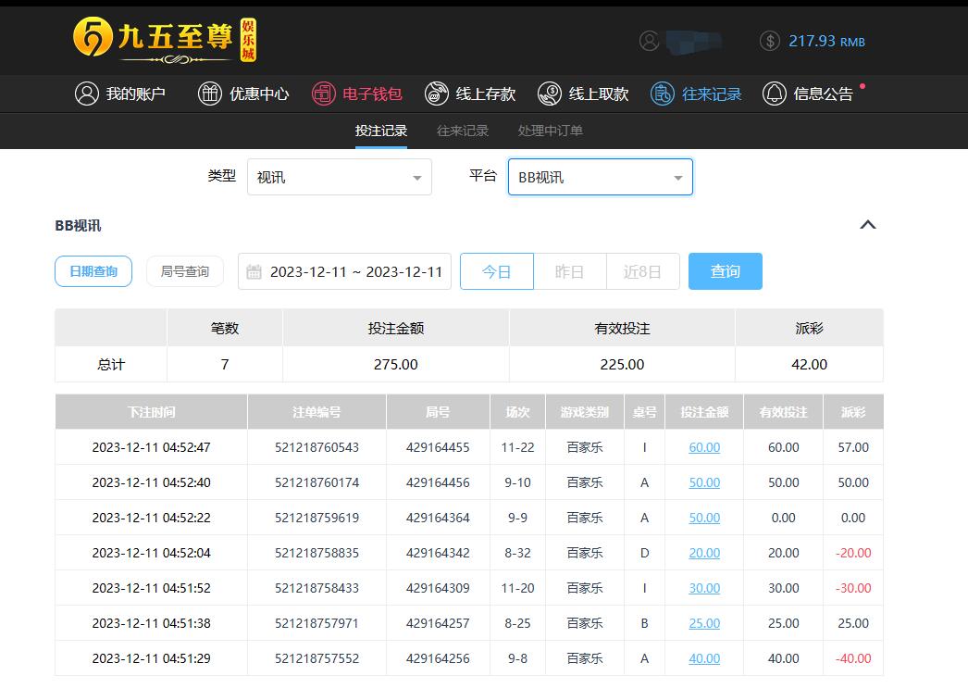Switch to the 处理中订单 tab
Viewport: 968px width, 688px height.
pyautogui.click(x=551, y=131)
